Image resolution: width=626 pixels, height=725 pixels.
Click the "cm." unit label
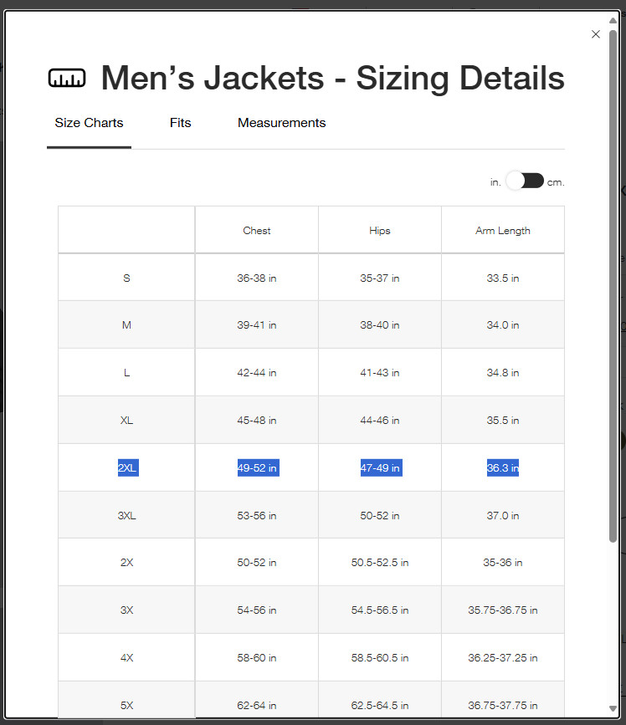coord(556,181)
